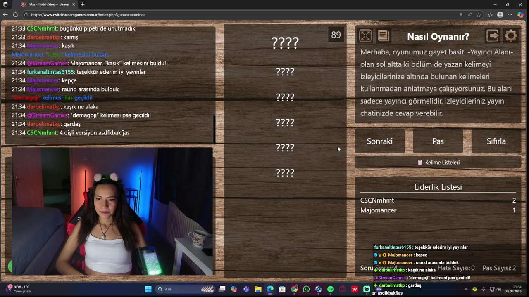
Task: View site information lock icon
Action: click(x=26, y=15)
